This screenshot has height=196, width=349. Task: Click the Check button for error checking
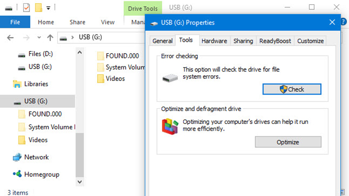click(292, 89)
